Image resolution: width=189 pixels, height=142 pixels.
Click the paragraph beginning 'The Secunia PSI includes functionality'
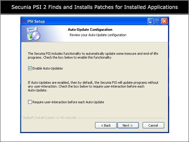(x=93, y=55)
